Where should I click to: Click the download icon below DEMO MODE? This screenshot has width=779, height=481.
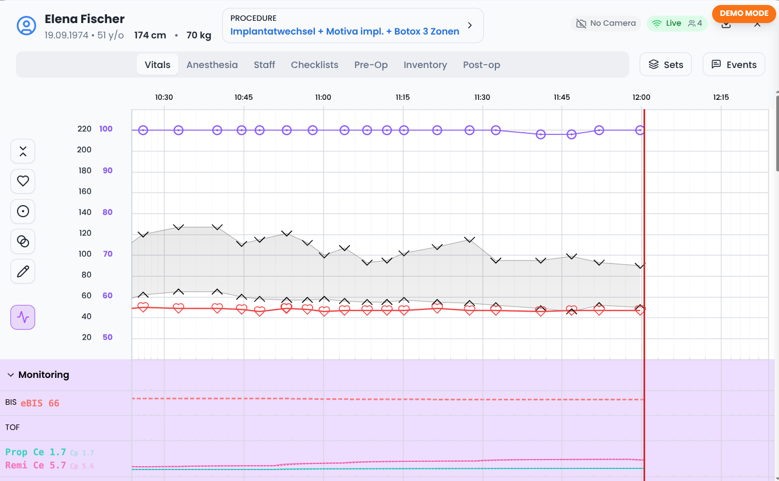726,25
